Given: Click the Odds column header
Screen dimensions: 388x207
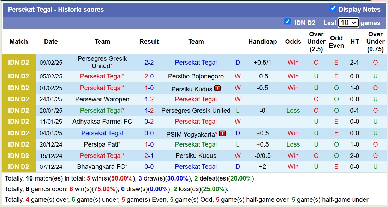Looking at the screenshot, I should coord(293,41).
